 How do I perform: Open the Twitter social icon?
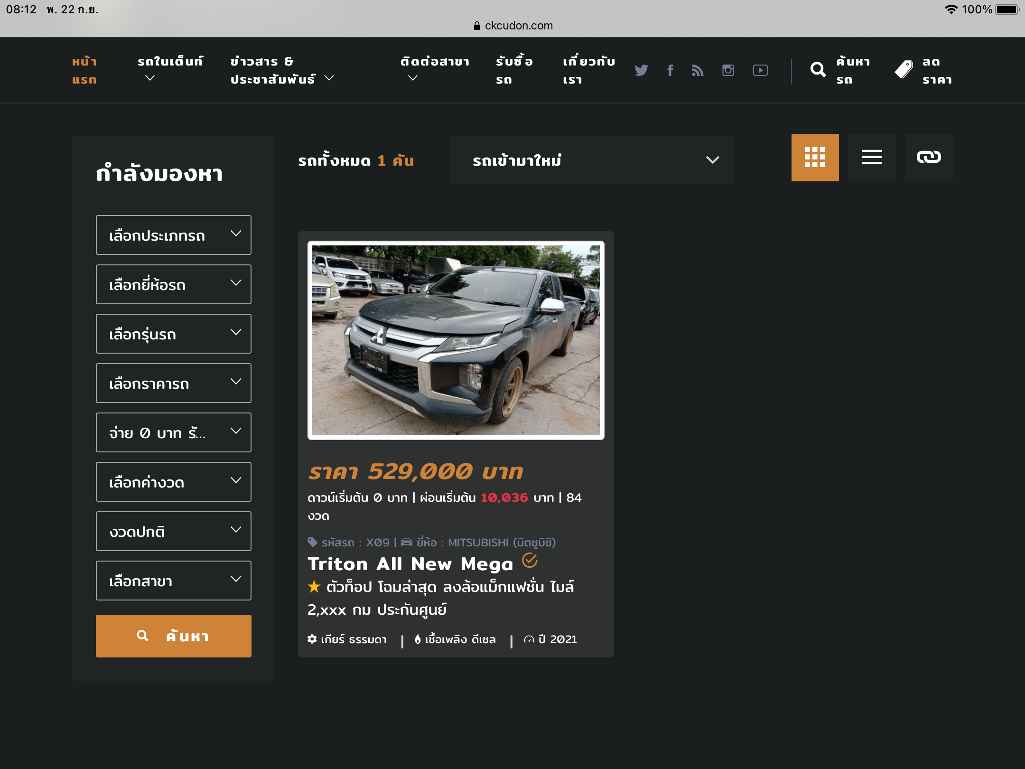(x=641, y=70)
